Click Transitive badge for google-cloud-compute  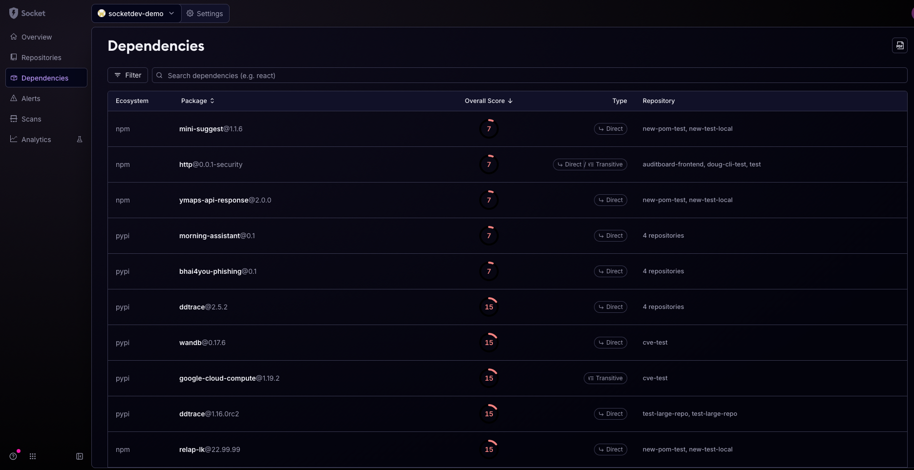(x=605, y=378)
